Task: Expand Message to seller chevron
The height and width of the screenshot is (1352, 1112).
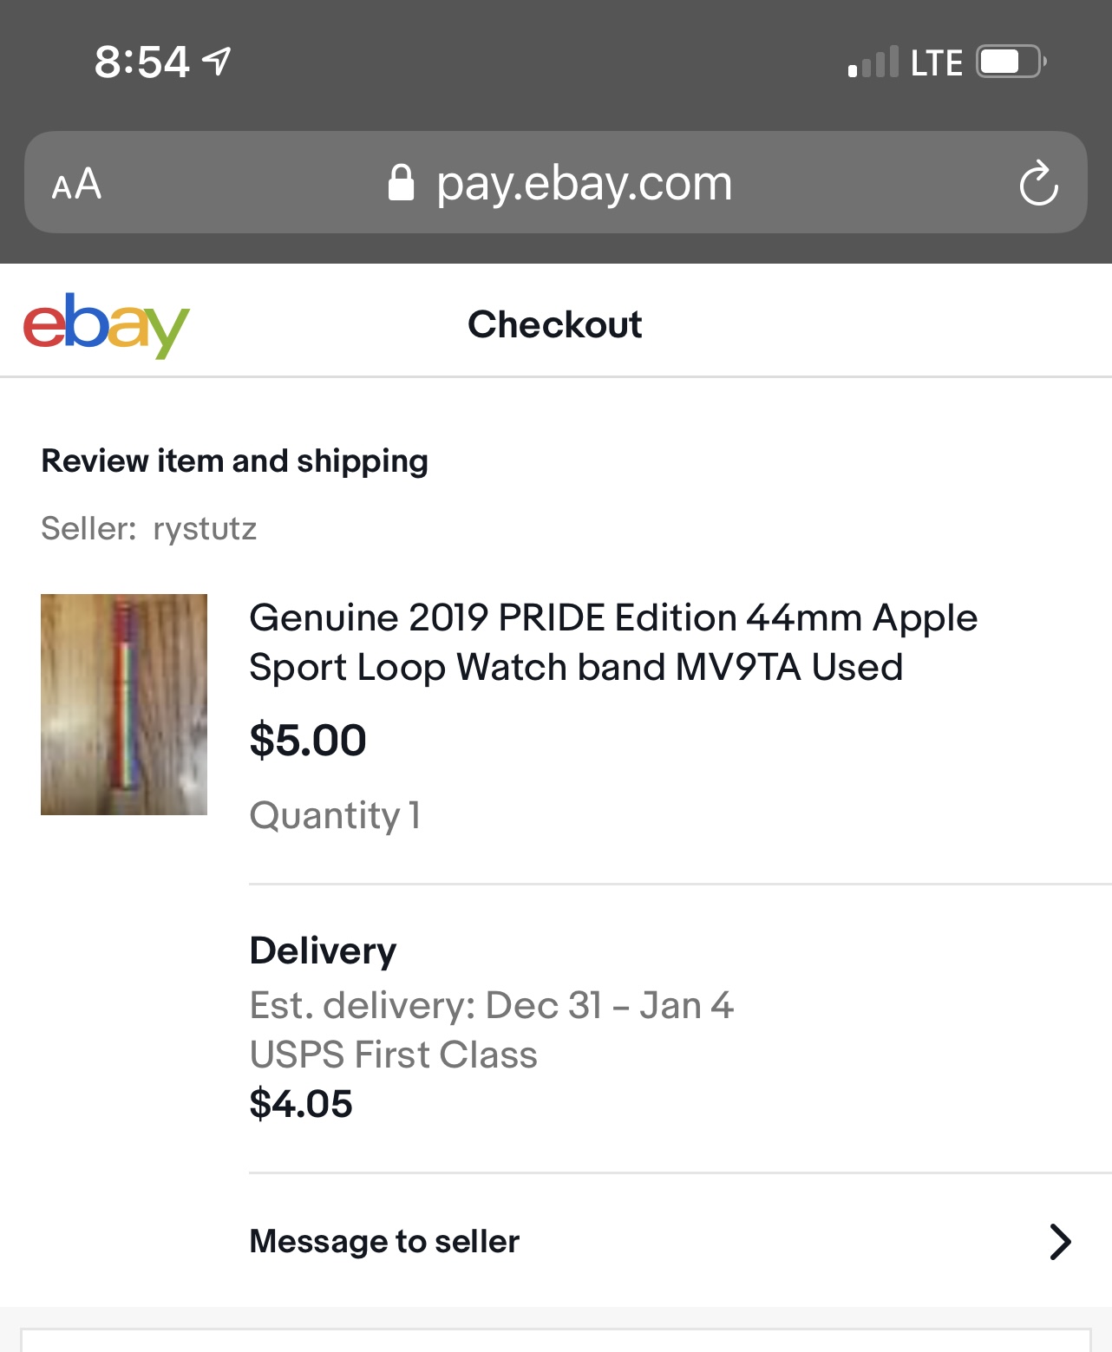Action: click(x=1060, y=1241)
